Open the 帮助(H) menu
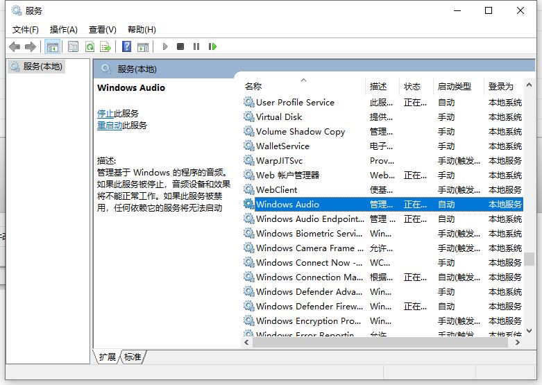This screenshot has width=542, height=385. tap(142, 30)
